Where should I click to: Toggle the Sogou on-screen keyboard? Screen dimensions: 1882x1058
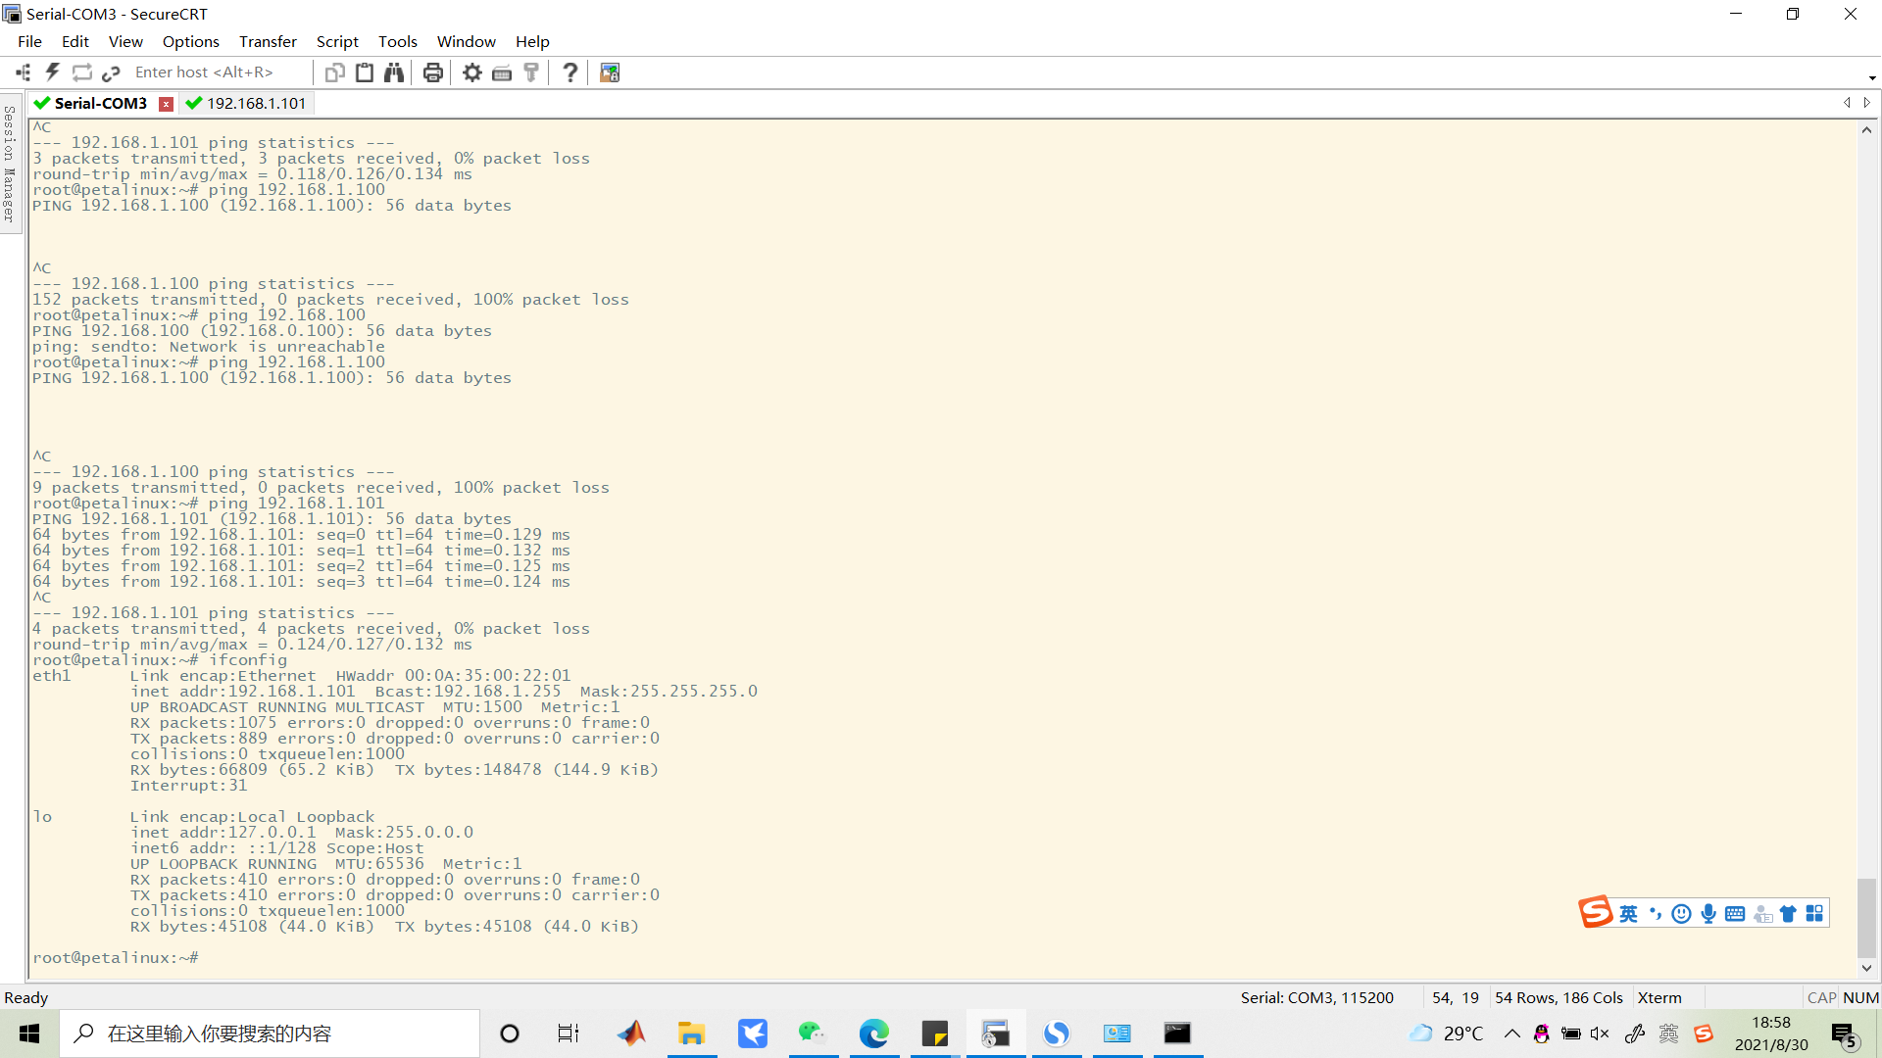tap(1736, 912)
